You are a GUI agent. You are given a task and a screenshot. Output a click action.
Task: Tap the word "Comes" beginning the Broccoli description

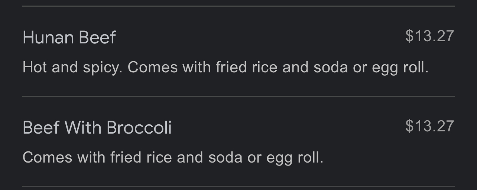[47, 157]
